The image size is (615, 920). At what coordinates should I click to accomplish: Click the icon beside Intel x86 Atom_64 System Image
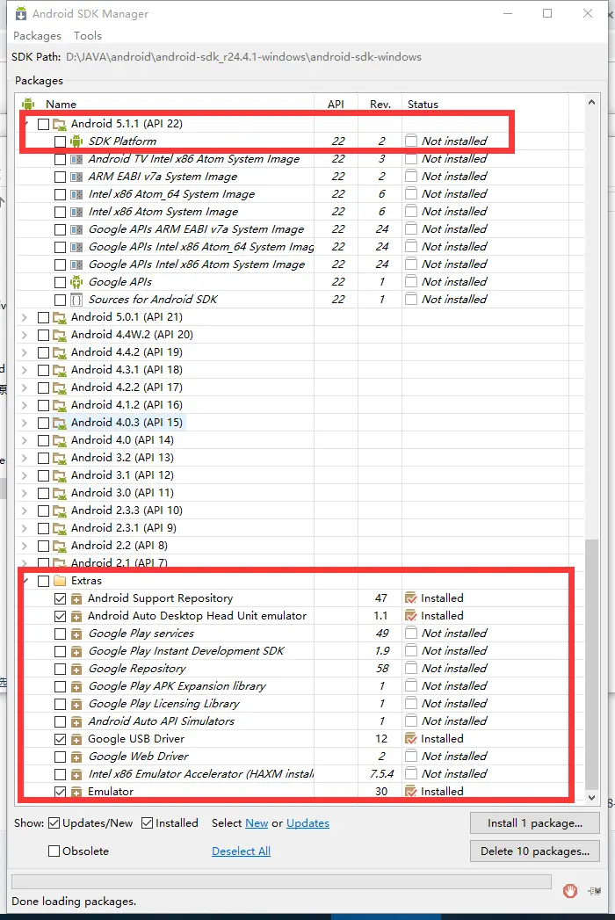(76, 194)
